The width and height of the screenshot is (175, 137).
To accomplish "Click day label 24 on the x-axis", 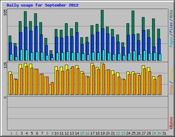I will point(128,133).
